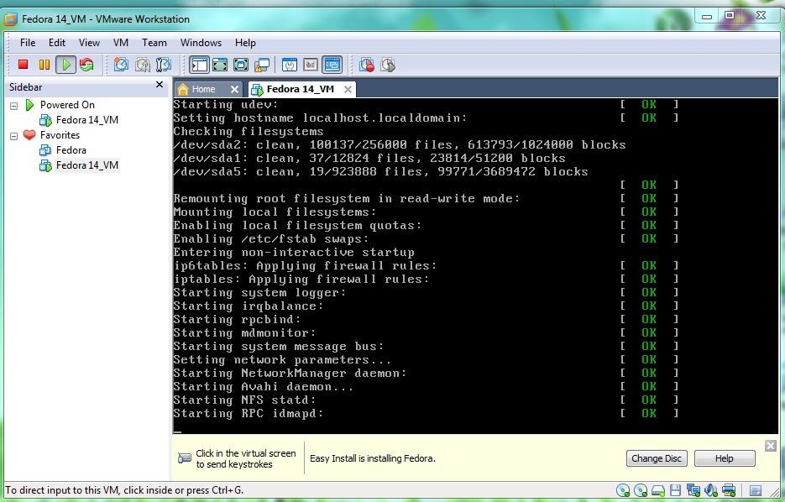The width and height of the screenshot is (785, 502).
Task: Click the 'Easy Install is installing Fedora.' text
Action: click(x=373, y=458)
